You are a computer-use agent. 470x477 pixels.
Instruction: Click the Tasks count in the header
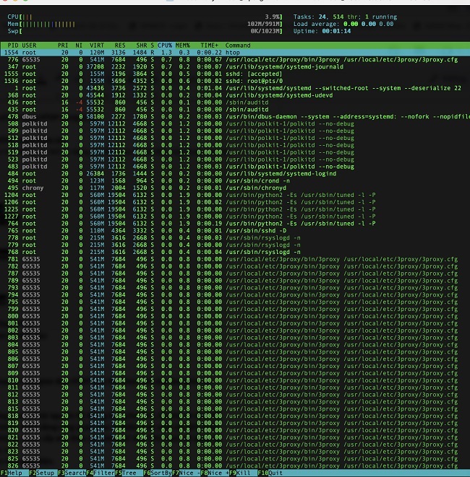pyautogui.click(x=345, y=17)
